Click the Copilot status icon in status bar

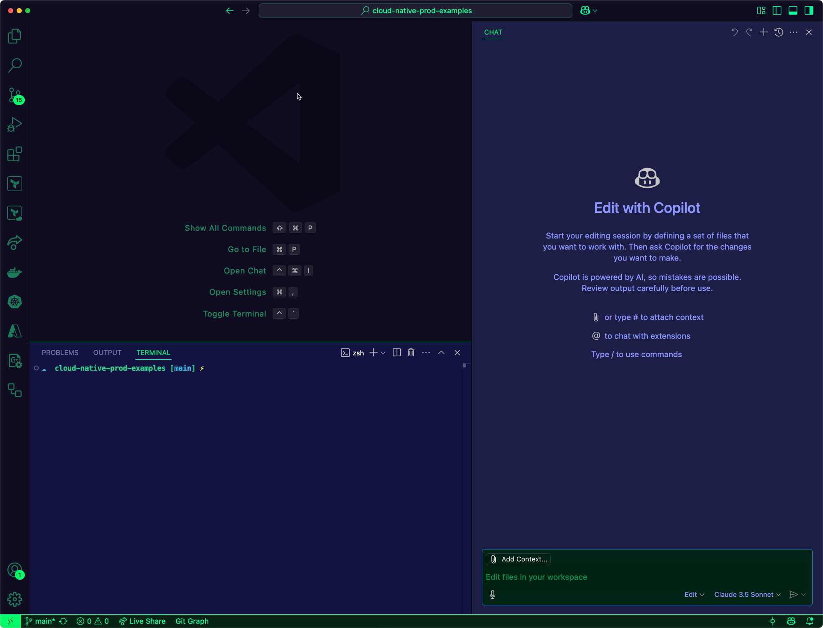click(x=791, y=621)
